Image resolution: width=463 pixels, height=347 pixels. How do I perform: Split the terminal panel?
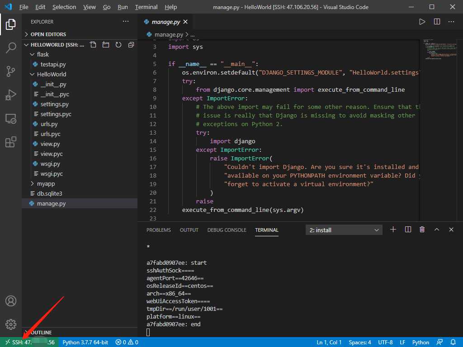[x=408, y=230]
